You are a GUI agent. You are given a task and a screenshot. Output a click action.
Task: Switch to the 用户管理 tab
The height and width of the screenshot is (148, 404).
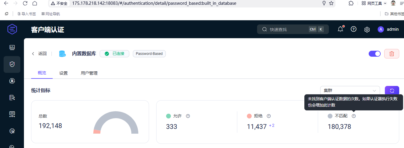point(89,73)
